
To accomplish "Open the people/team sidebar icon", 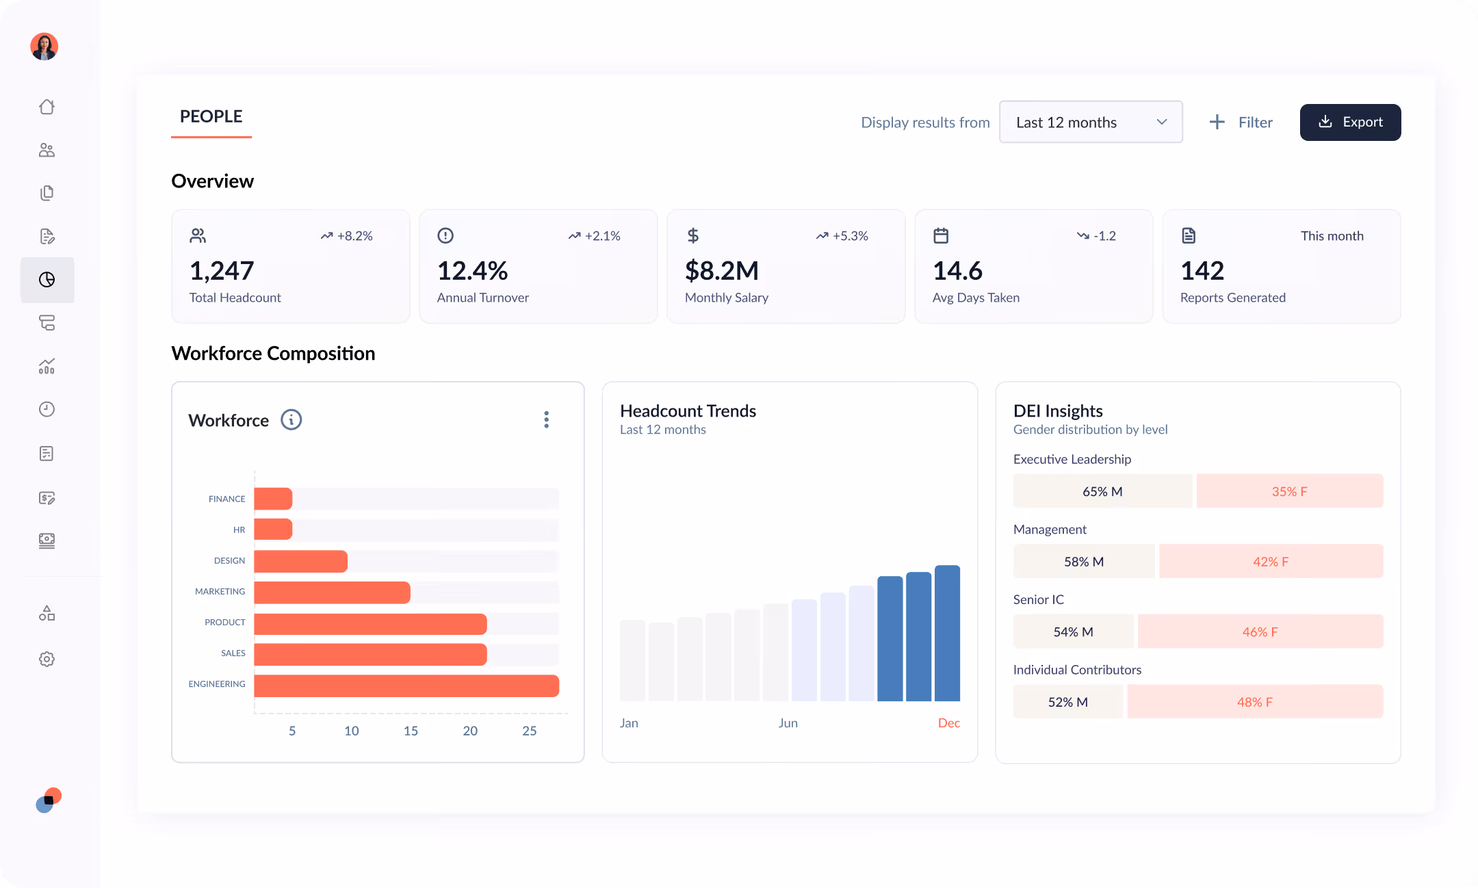I will (47, 150).
